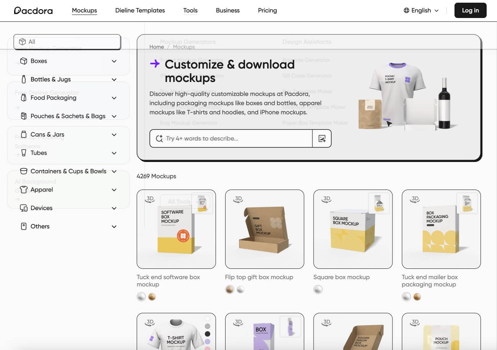Click the Food Packaging sidebar icon

tap(24, 98)
